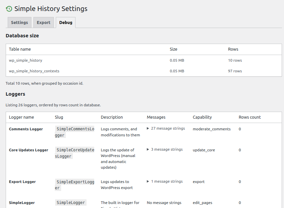Image resolution: width=284 pixels, height=208 pixels.
Task: Click the Listing 26 loggers text
Action: pos(53,105)
